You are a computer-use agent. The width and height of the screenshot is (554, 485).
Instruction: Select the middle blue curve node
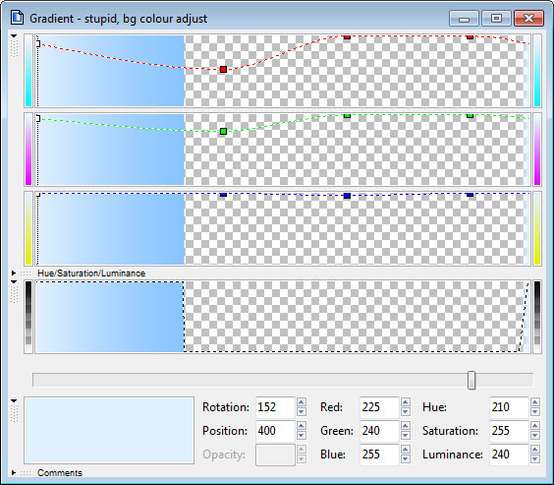347,196
